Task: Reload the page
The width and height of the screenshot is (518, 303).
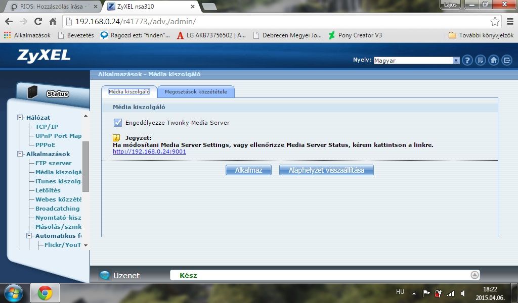Action: [x=38, y=21]
